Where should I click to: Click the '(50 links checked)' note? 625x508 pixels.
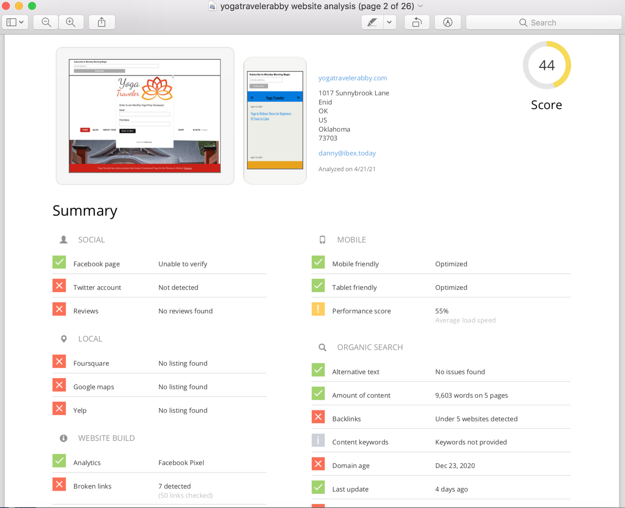pos(185,495)
